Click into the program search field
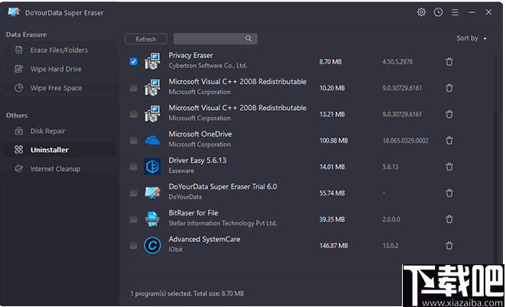 coord(216,38)
